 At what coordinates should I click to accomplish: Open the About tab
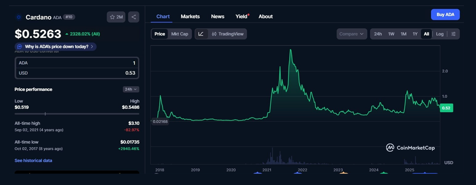(x=266, y=16)
